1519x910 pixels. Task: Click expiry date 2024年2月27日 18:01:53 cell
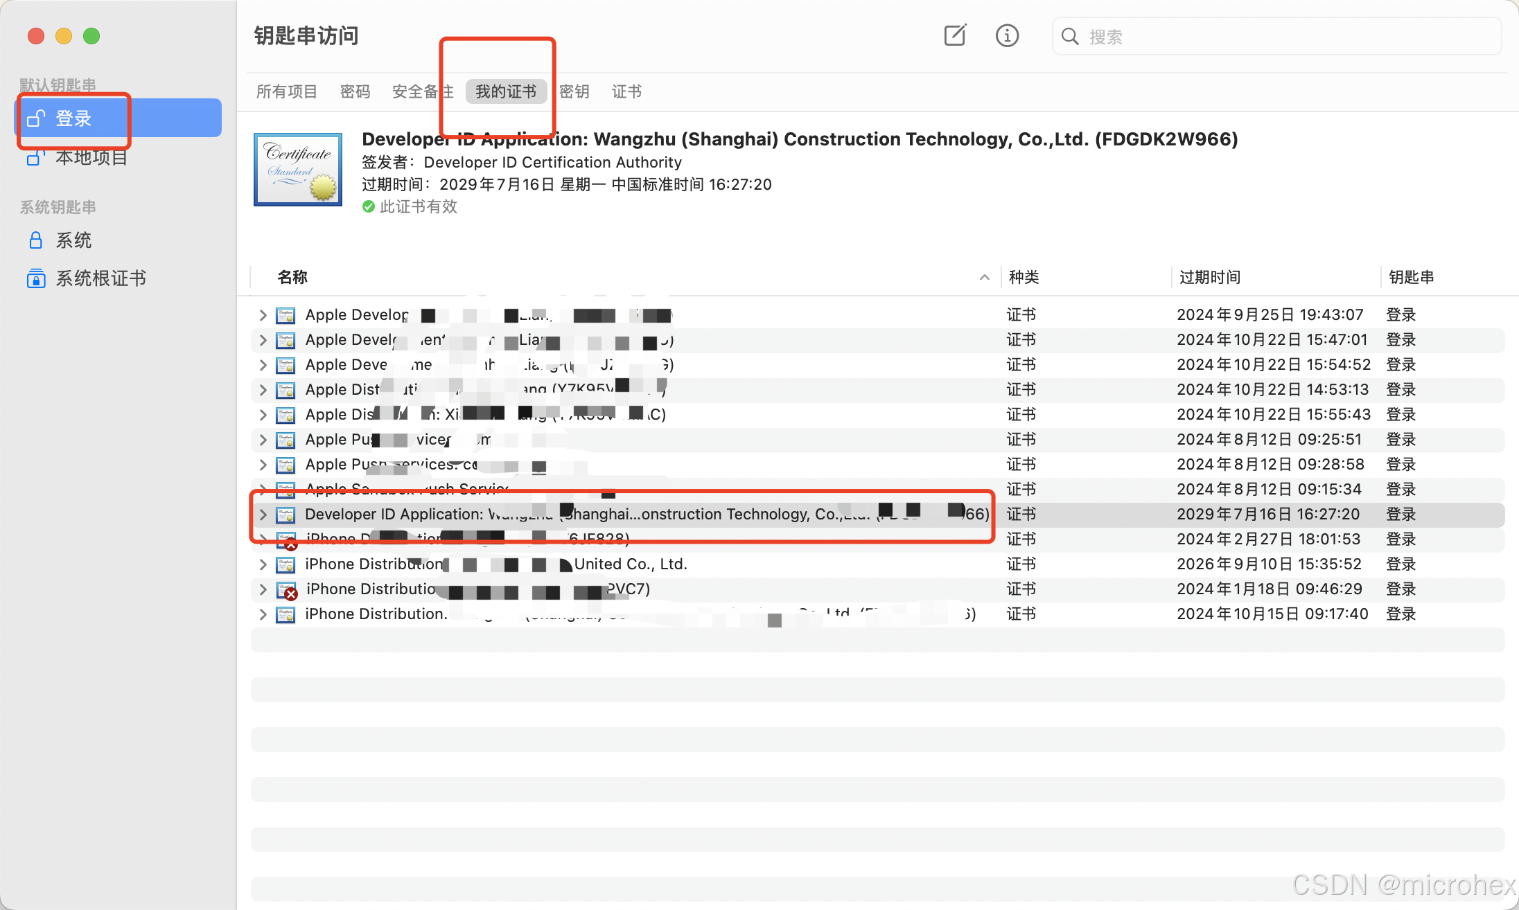tap(1269, 539)
